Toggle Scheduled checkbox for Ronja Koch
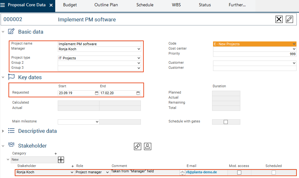Viewport: 299px width, 178px height. 274,172
